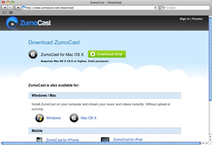212x145 pixels.
Task: Go forward with the browser forward arrow
Action: [x=10, y=8]
